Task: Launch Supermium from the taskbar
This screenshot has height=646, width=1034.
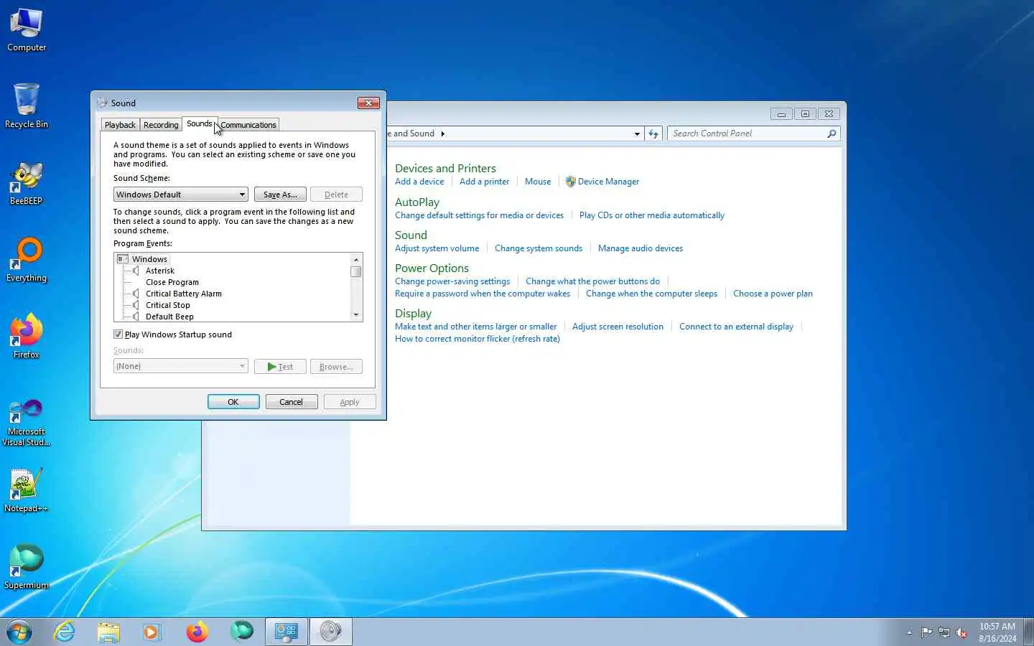Action: pyautogui.click(x=242, y=632)
